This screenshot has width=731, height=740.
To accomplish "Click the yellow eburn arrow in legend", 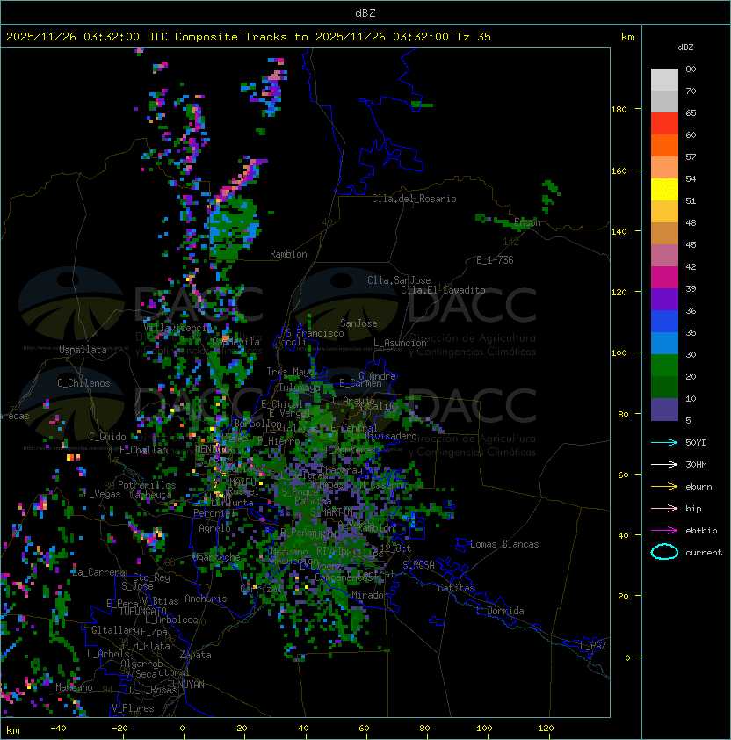I will [x=664, y=487].
